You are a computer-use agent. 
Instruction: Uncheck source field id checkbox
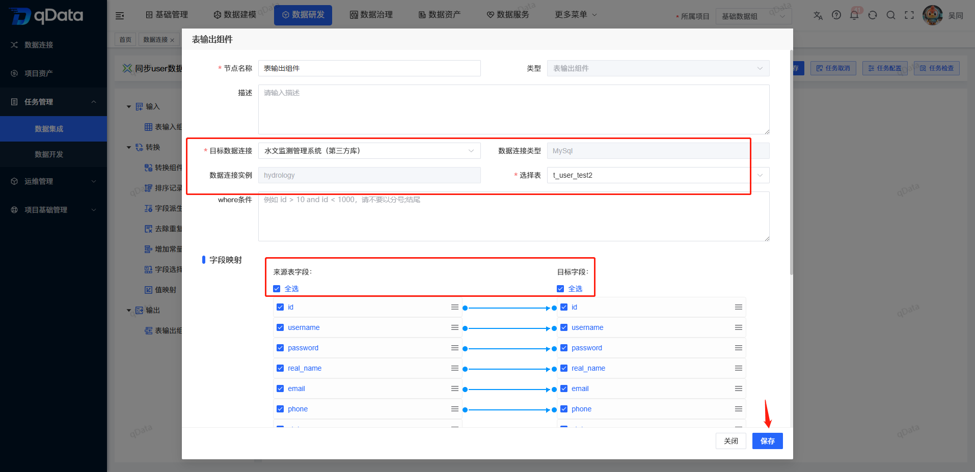(x=280, y=307)
